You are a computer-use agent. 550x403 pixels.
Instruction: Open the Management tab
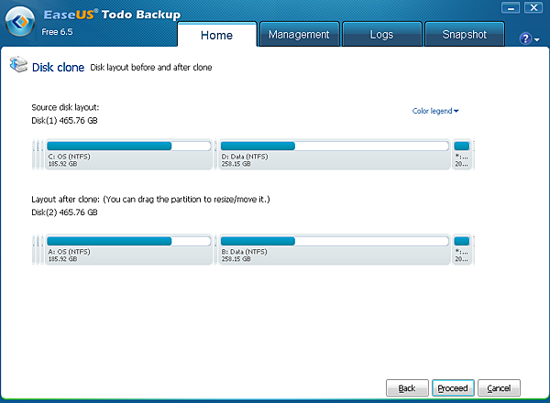pos(299,34)
